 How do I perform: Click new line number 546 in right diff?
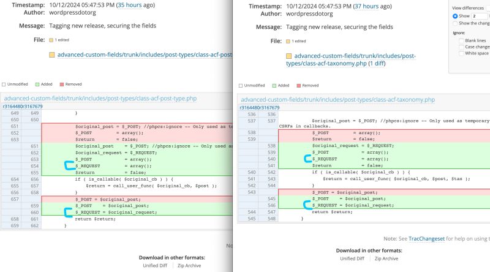click(x=271, y=205)
